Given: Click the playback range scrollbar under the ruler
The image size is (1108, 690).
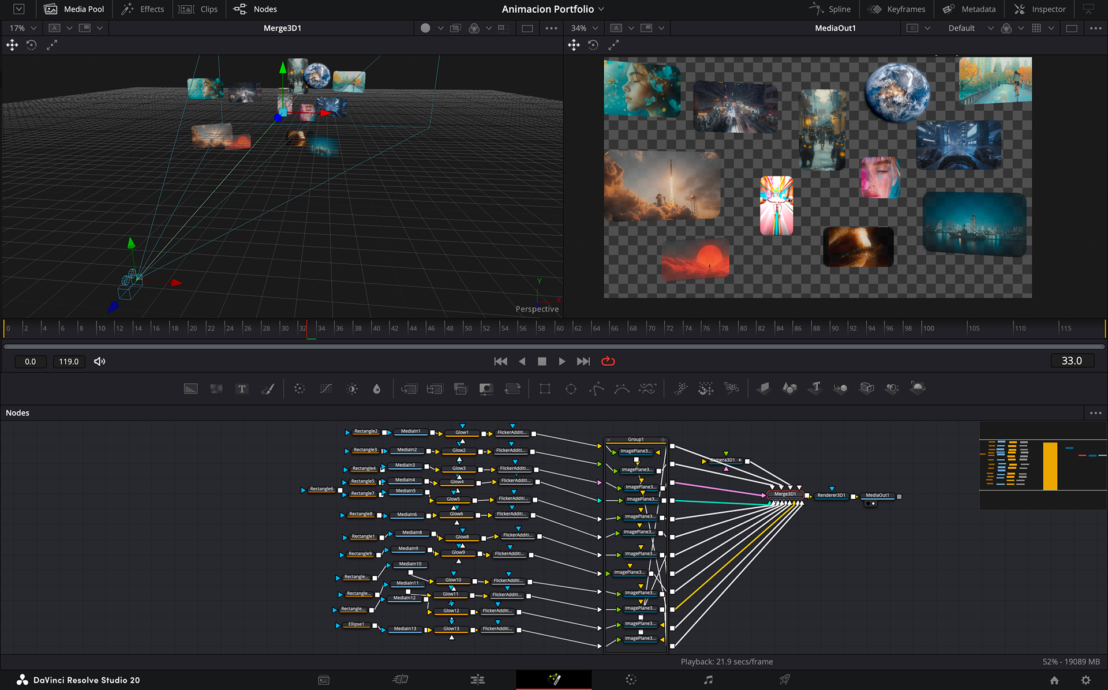Looking at the screenshot, I should click(554, 347).
